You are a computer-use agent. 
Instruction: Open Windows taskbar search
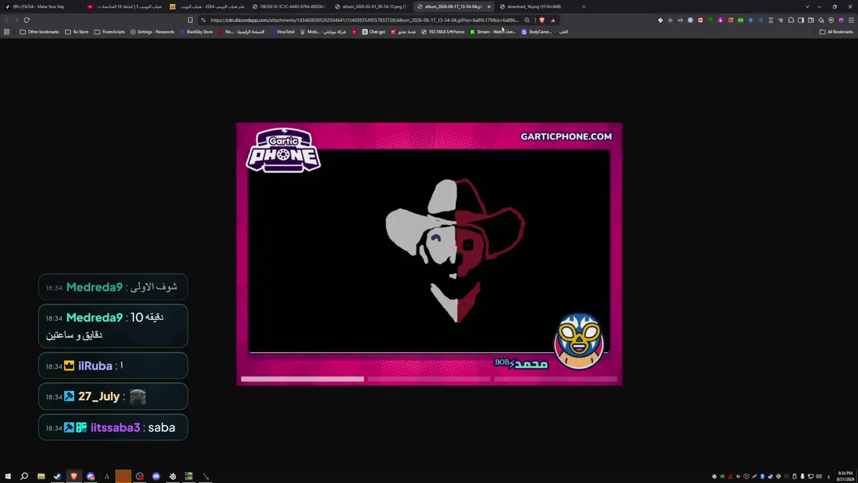(x=24, y=476)
